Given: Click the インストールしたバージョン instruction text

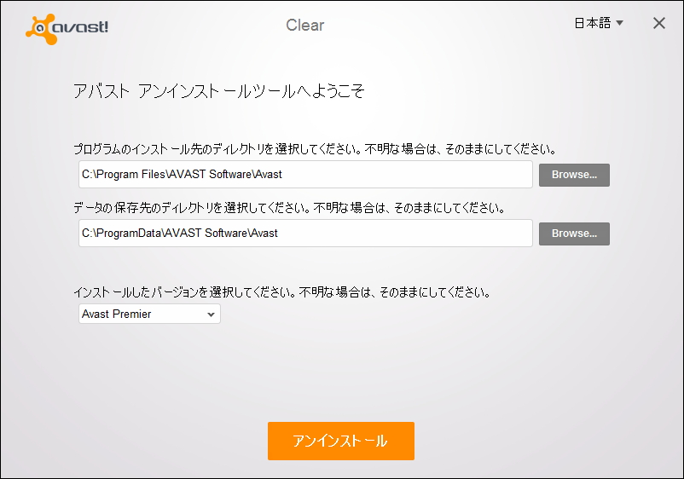Looking at the screenshot, I should [281, 292].
